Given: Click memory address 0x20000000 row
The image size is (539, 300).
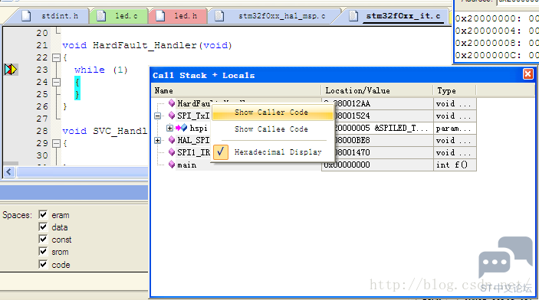Looking at the screenshot, I should (497, 18).
